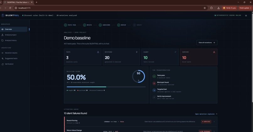Click the spark icon in Mutations card

[x=137, y=52]
